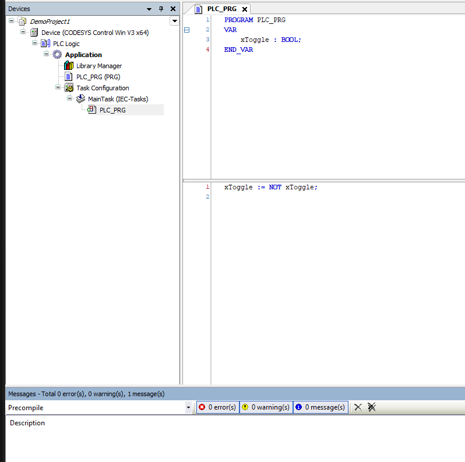
Task: Click the VAR keyword in declaration
Action: [x=230, y=30]
